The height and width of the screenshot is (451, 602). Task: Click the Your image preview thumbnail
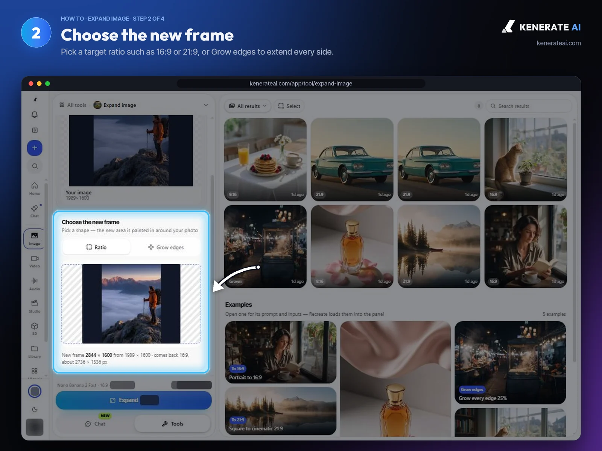131,150
